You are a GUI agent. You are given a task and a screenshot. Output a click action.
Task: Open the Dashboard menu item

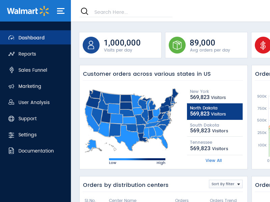point(31,38)
